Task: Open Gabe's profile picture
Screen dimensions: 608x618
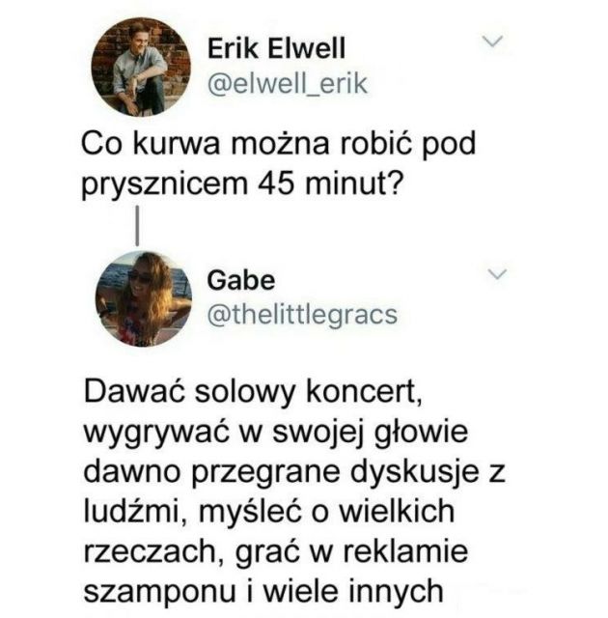Action: [x=144, y=298]
